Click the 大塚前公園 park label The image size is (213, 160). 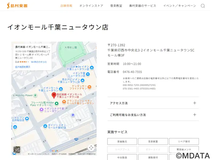pyautogui.click(x=71, y=47)
